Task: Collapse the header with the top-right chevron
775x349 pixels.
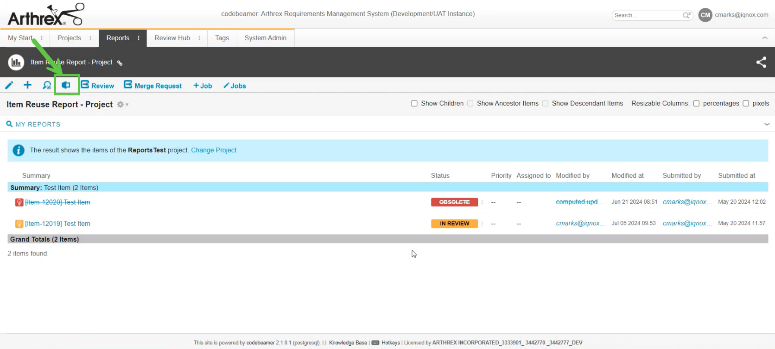Action: click(765, 38)
